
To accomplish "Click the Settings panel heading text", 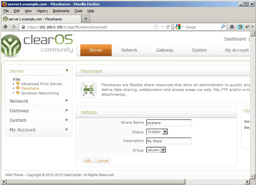I will (x=89, y=112).
